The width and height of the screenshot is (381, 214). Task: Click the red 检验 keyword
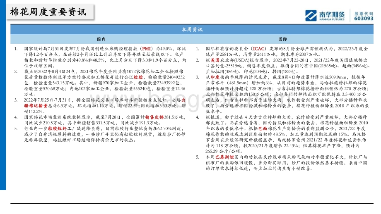(x=138, y=77)
